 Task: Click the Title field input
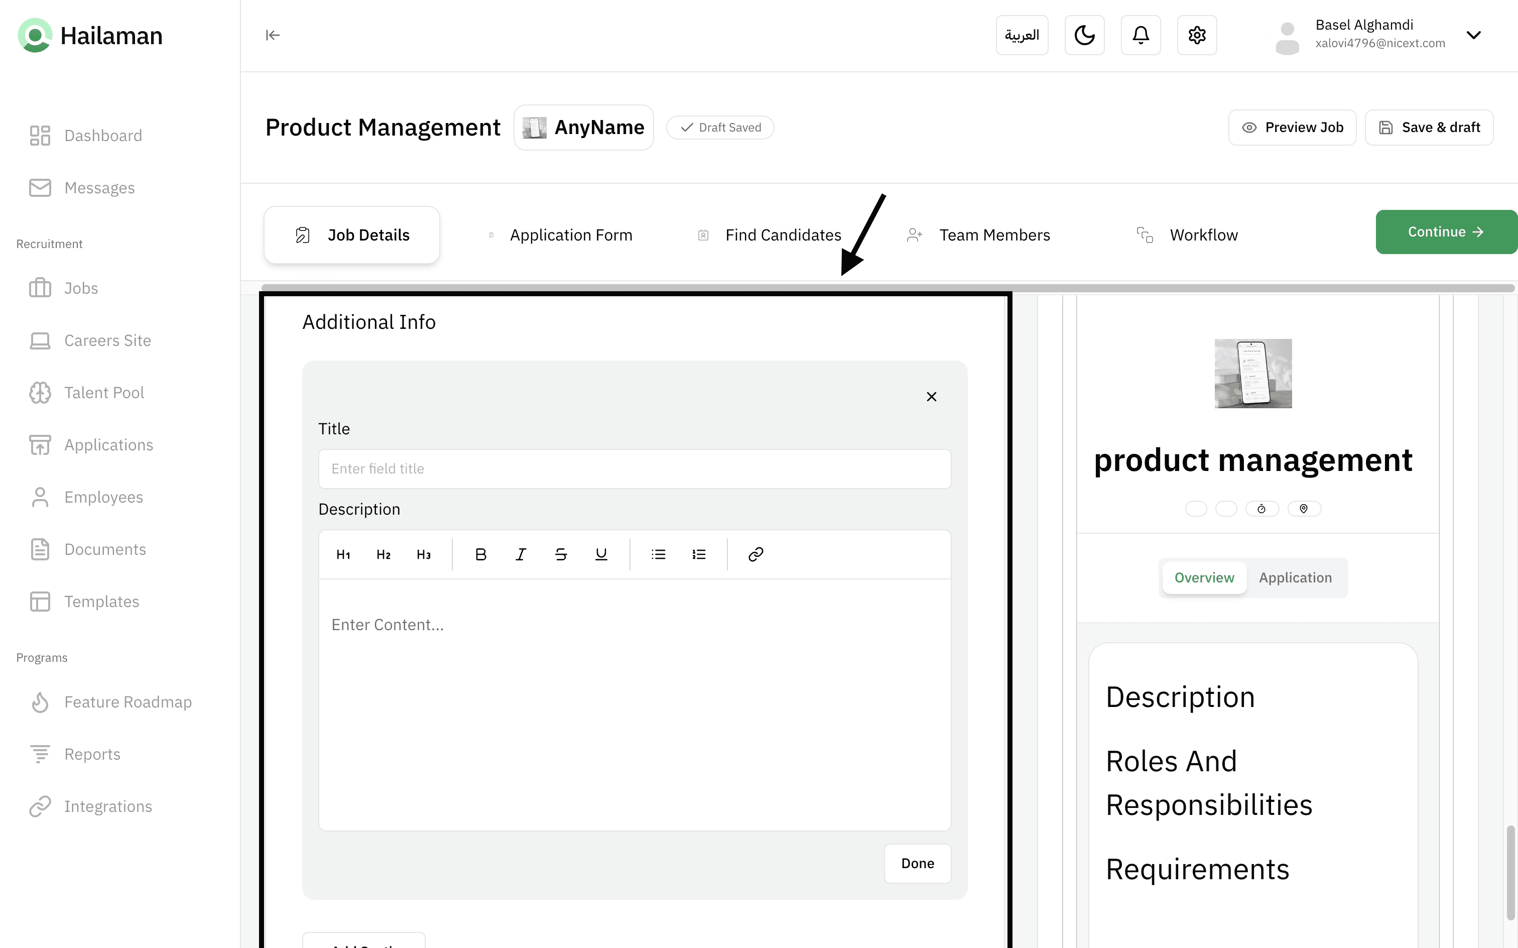[x=635, y=469]
